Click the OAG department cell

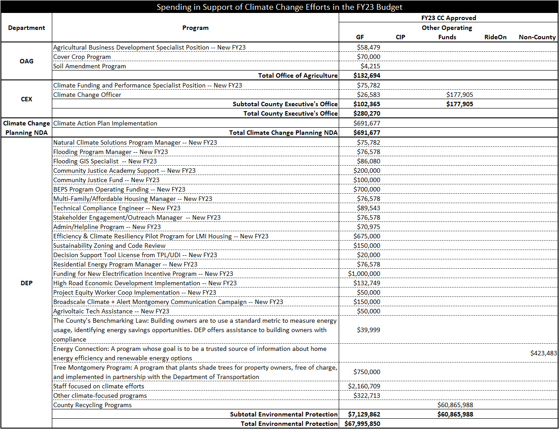(26, 61)
